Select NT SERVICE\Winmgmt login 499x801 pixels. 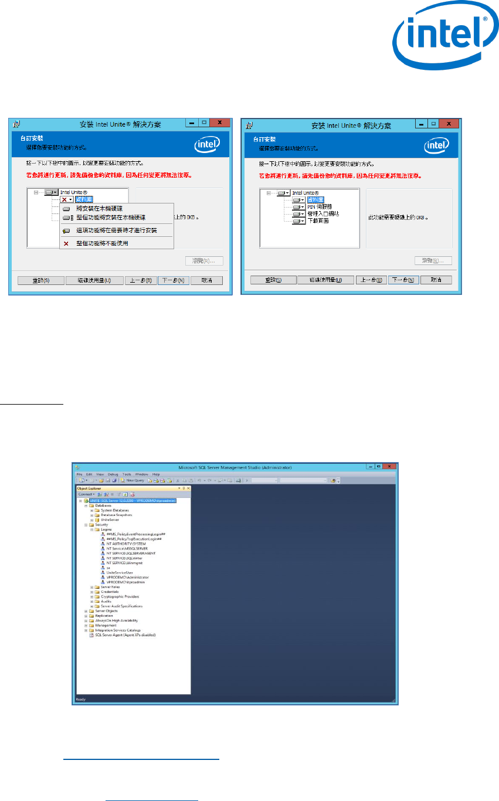(x=124, y=563)
